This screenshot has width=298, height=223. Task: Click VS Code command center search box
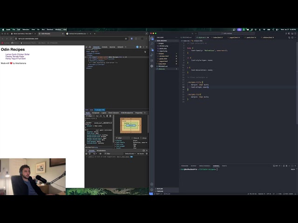point(226,33)
